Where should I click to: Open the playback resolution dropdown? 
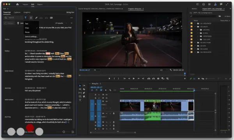pos(164,70)
